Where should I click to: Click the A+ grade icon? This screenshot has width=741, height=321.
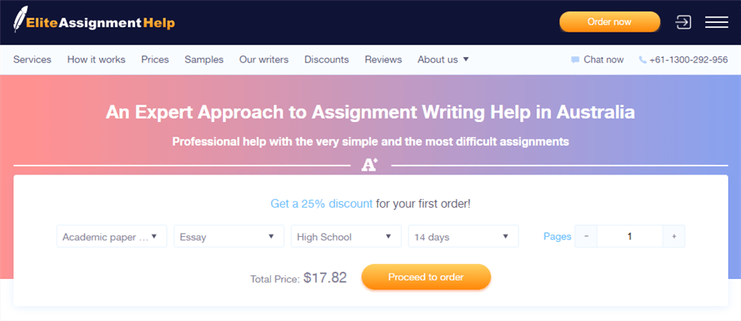click(370, 165)
